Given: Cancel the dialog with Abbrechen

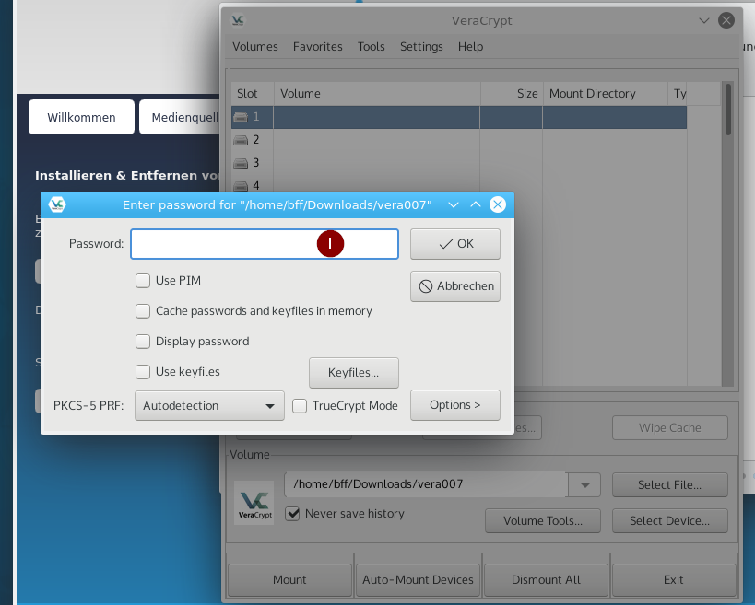Looking at the screenshot, I should (455, 286).
